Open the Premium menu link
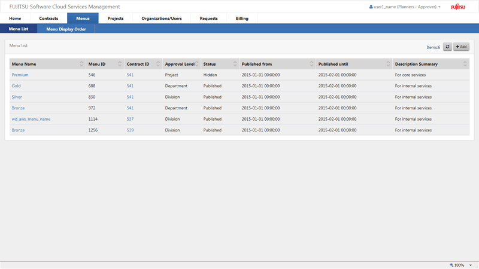The height and width of the screenshot is (269, 479). [x=20, y=75]
